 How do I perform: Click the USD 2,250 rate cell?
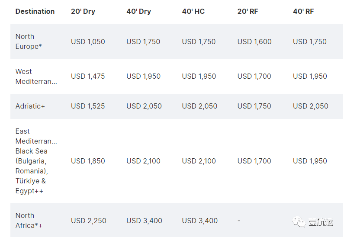(88, 221)
